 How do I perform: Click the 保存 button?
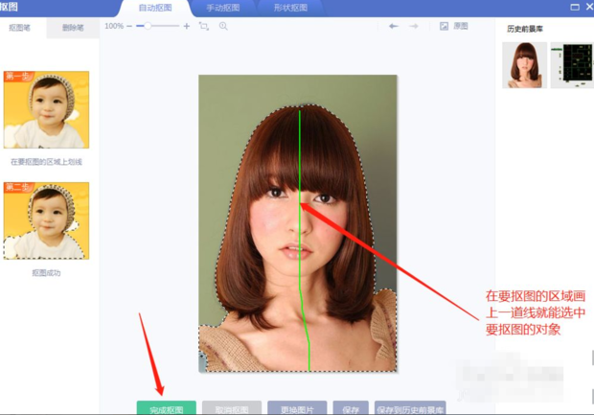coord(351,407)
